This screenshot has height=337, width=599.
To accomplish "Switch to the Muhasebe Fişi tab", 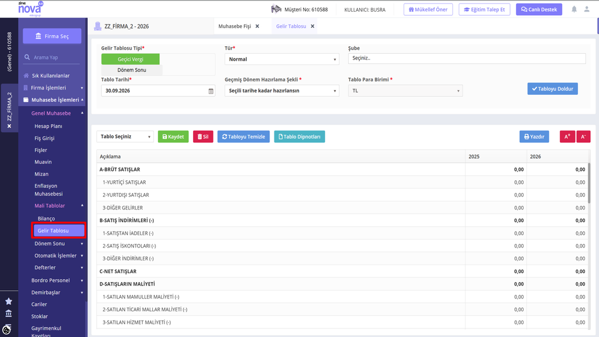I will 235,26.
